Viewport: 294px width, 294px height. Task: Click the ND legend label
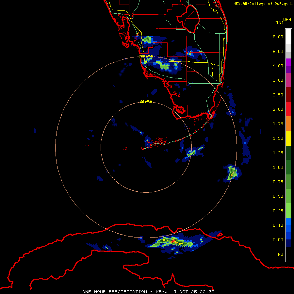pyautogui.click(x=281, y=254)
